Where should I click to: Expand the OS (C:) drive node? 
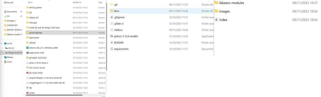(3, 48)
